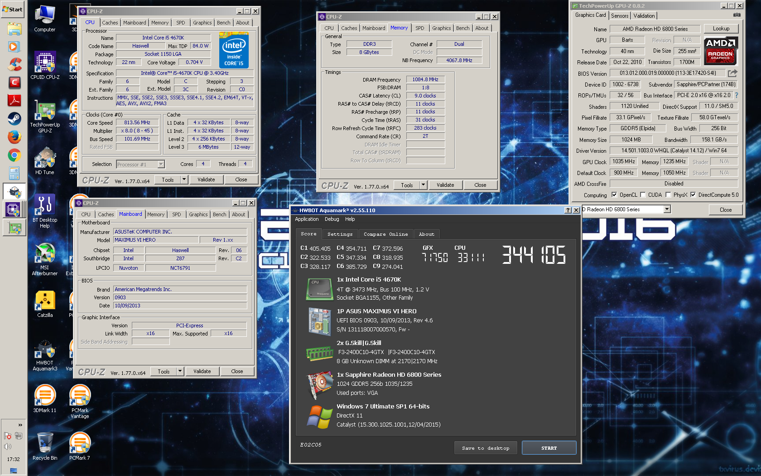
Task: Launch the MSI Afterburner desktop shortcut
Action: (x=45, y=259)
